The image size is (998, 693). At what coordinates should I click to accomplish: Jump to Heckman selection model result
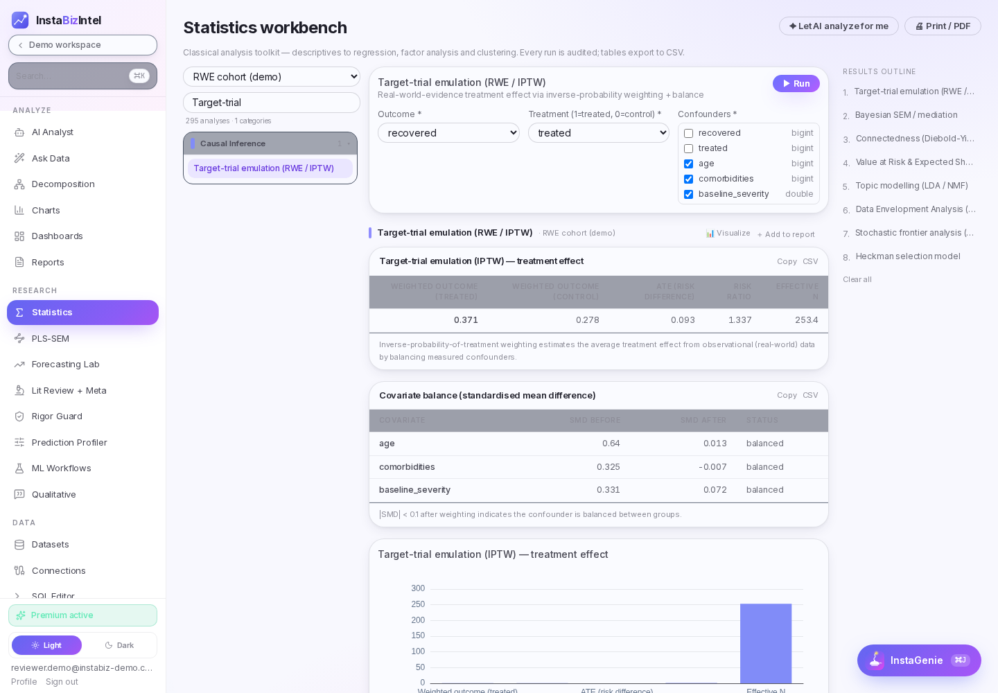pos(908,256)
